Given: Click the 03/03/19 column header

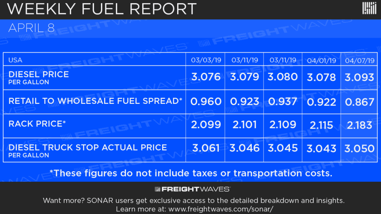Looking at the screenshot, I should 206,60.
